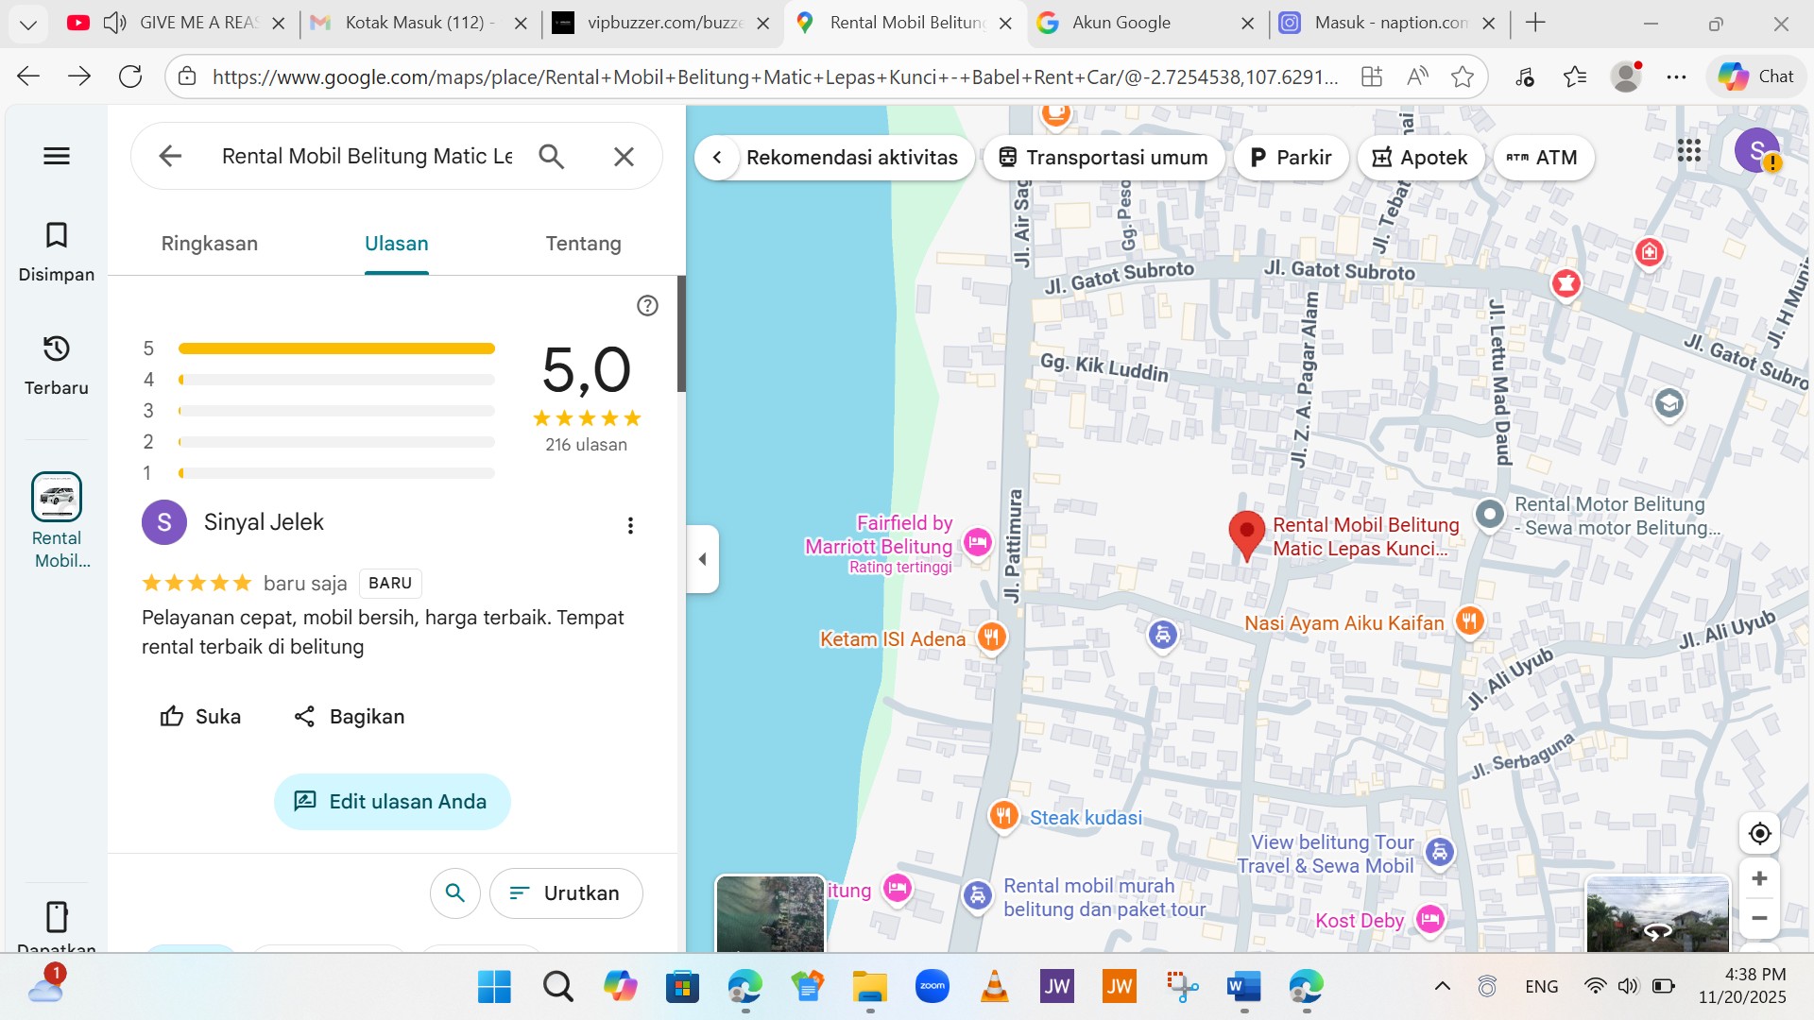1814x1020 pixels.
Task: Switch to the Ringkasan tab
Action: click(x=209, y=244)
